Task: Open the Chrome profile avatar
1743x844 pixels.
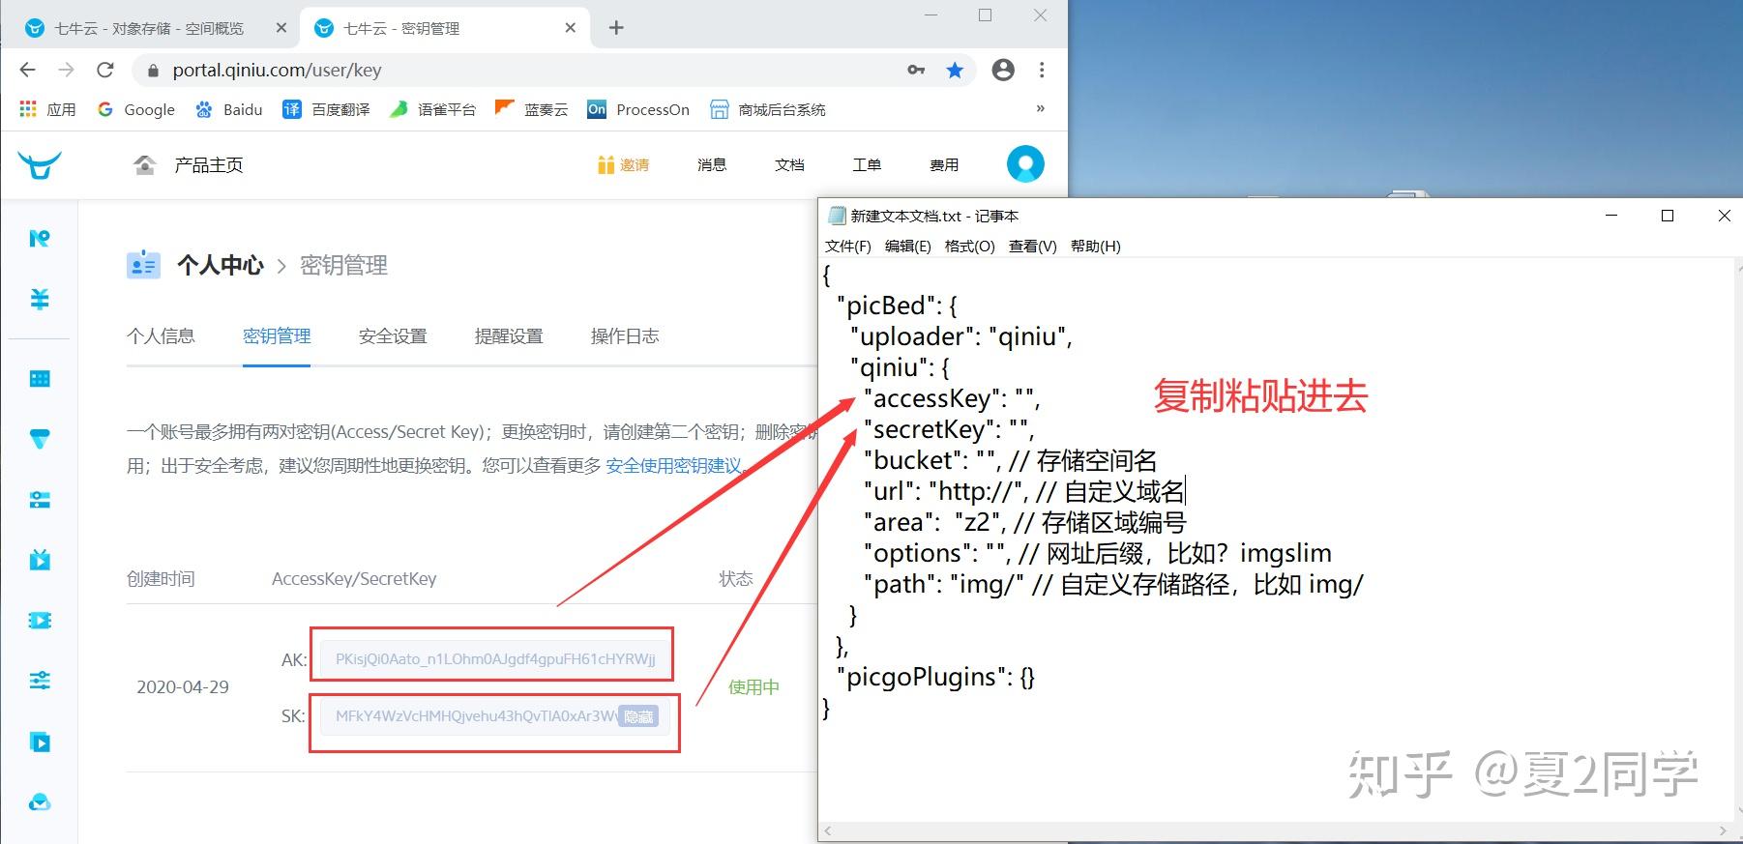Action: (1003, 70)
